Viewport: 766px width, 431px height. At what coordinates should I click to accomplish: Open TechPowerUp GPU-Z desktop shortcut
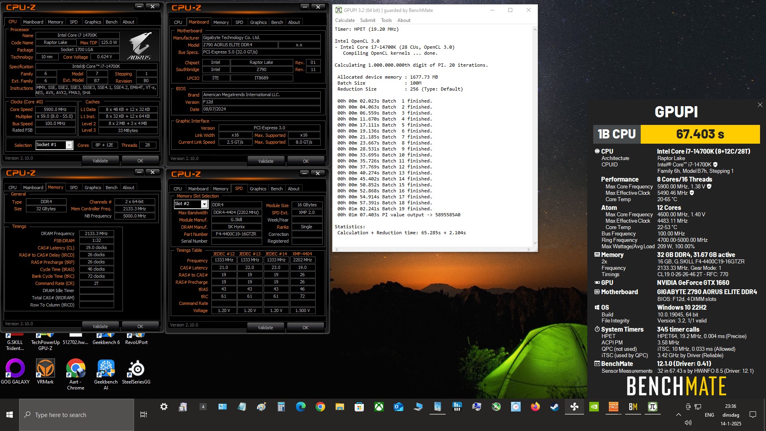coord(45,342)
